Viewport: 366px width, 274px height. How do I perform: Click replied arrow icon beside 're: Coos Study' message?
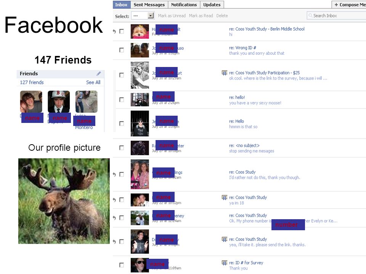pos(114,174)
